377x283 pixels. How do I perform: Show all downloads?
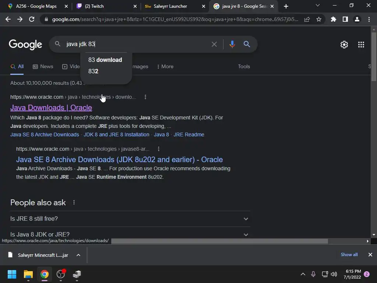click(349, 255)
